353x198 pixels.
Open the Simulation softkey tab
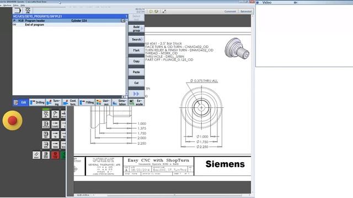[x=120, y=102]
